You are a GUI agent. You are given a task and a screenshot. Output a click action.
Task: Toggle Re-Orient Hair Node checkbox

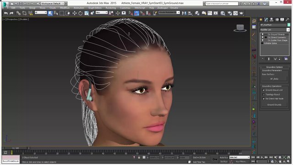(264, 99)
